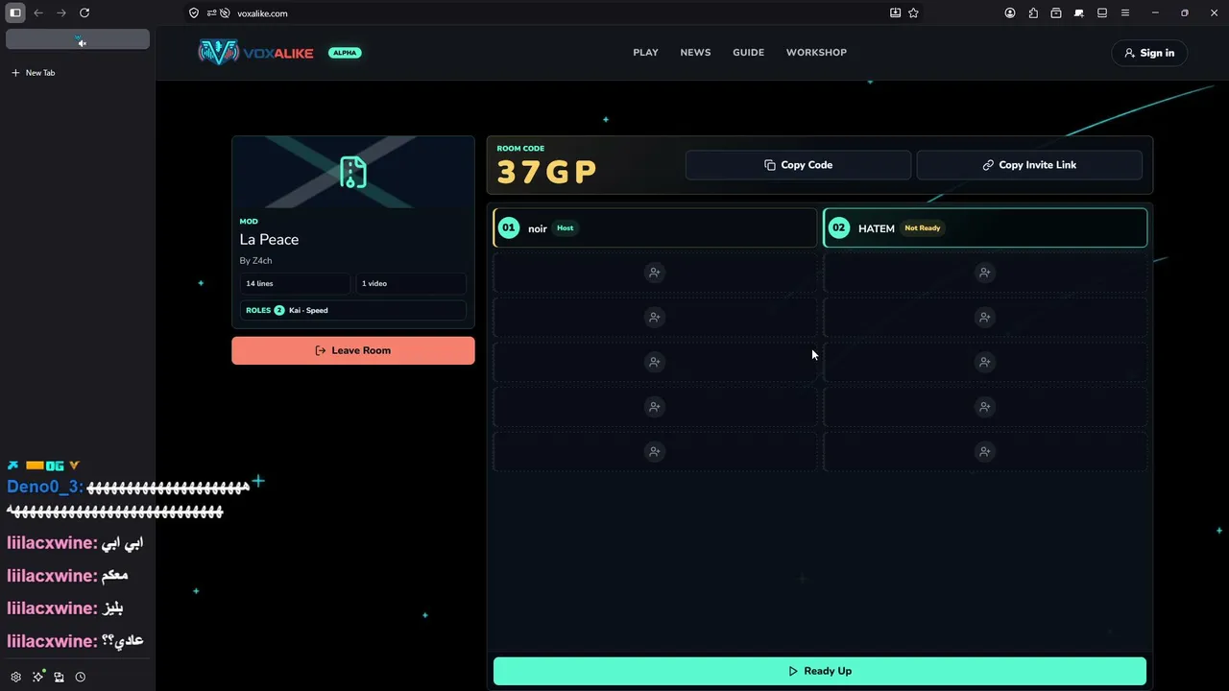Click the install/save page icon beside star

(x=895, y=12)
